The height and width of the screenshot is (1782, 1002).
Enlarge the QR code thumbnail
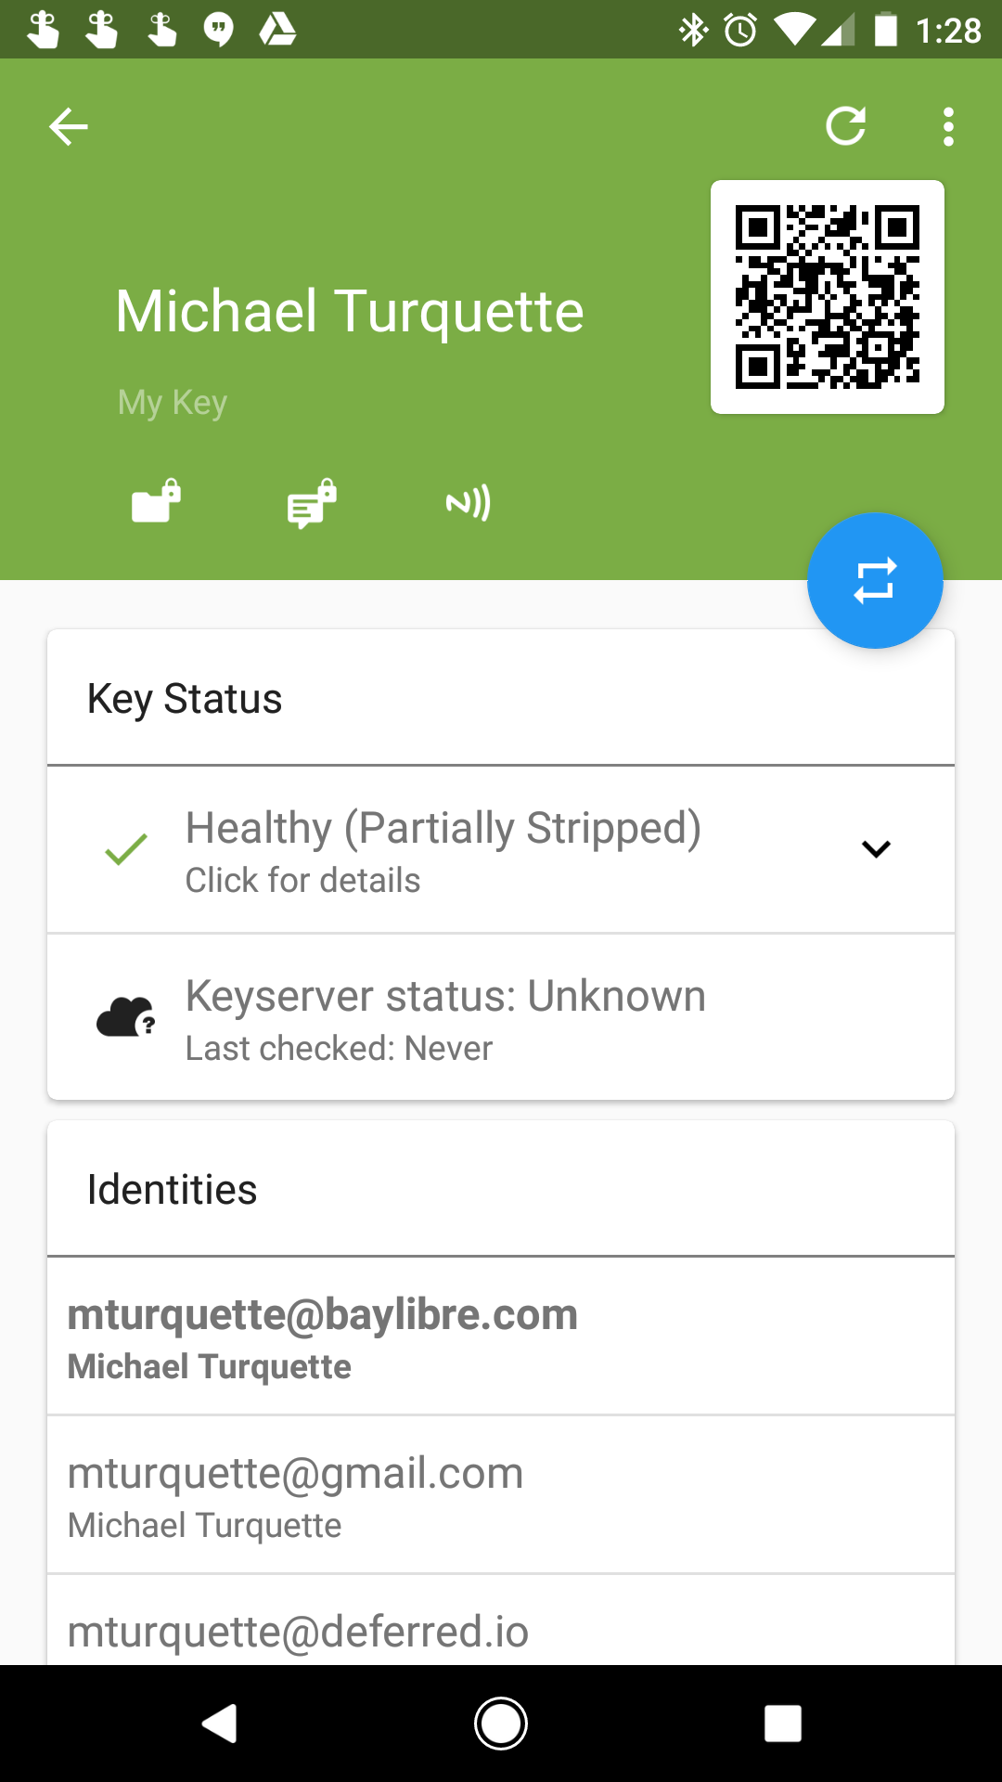click(x=828, y=297)
